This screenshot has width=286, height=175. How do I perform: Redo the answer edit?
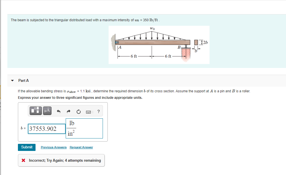coord(68,111)
